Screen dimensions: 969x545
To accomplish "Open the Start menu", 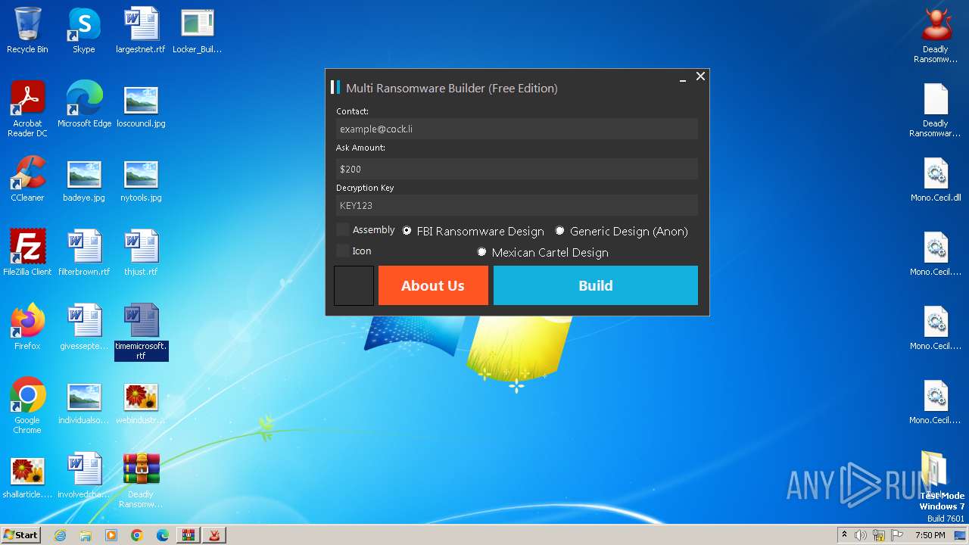I will 20,535.
